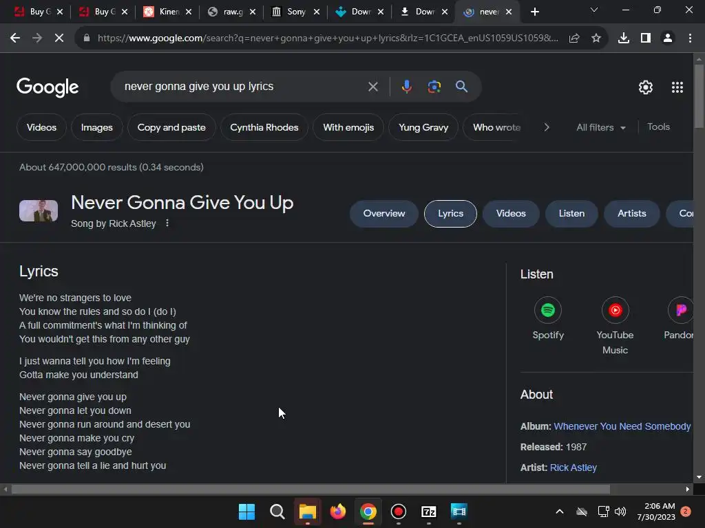This screenshot has width=705, height=528.
Task: Open clock and date panel
Action: [656, 511]
